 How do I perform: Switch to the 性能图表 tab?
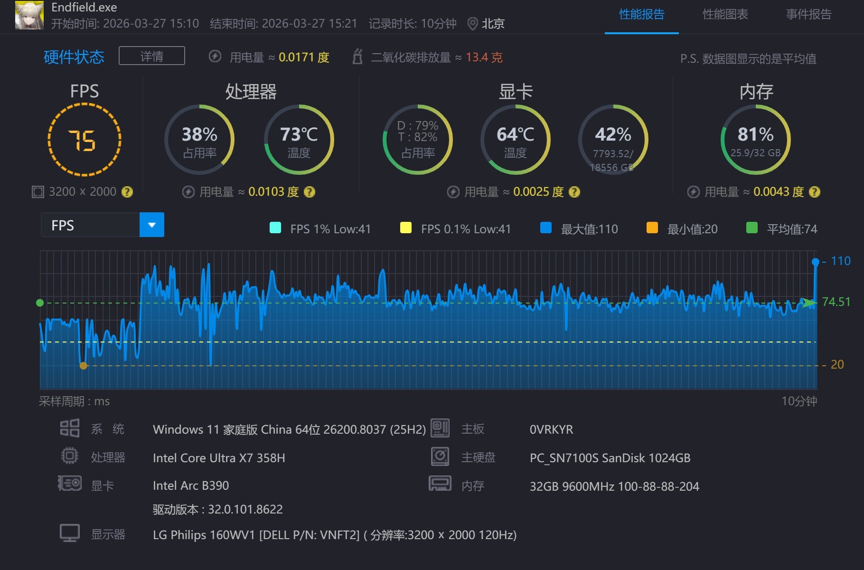[x=725, y=14]
